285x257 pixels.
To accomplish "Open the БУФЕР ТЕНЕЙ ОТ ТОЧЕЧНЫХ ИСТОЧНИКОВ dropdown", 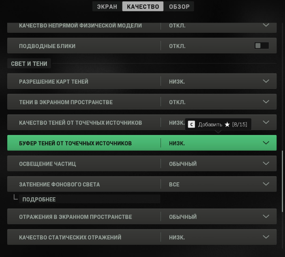I will pyautogui.click(x=266, y=143).
